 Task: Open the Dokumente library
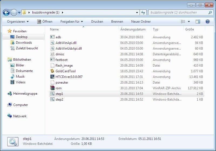tap(24, 71)
